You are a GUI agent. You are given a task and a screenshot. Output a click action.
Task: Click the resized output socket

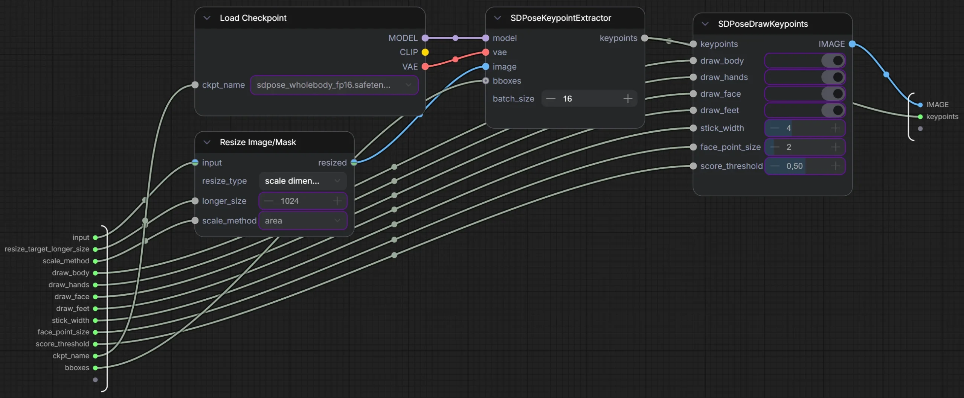(354, 163)
